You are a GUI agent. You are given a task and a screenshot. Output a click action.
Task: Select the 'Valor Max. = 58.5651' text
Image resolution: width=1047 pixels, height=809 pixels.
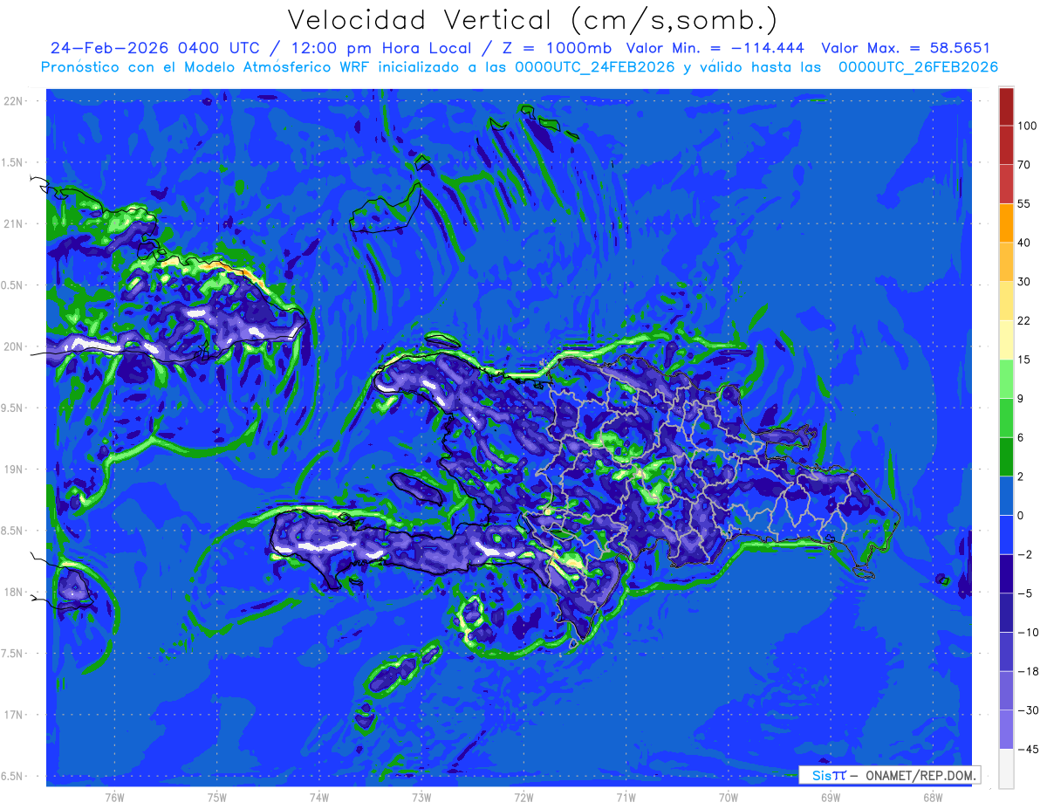906,48
